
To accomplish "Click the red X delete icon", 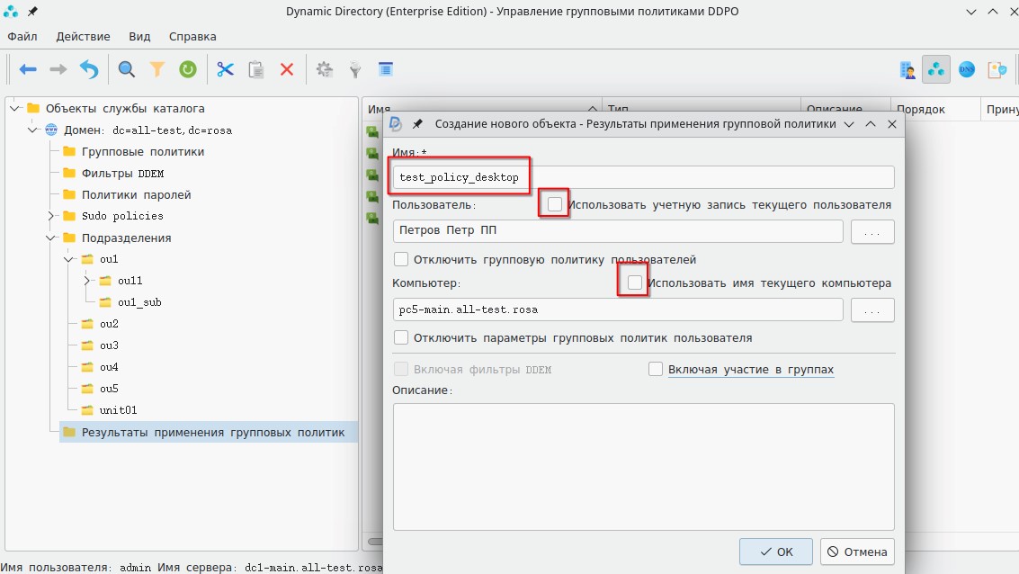I will (x=287, y=69).
